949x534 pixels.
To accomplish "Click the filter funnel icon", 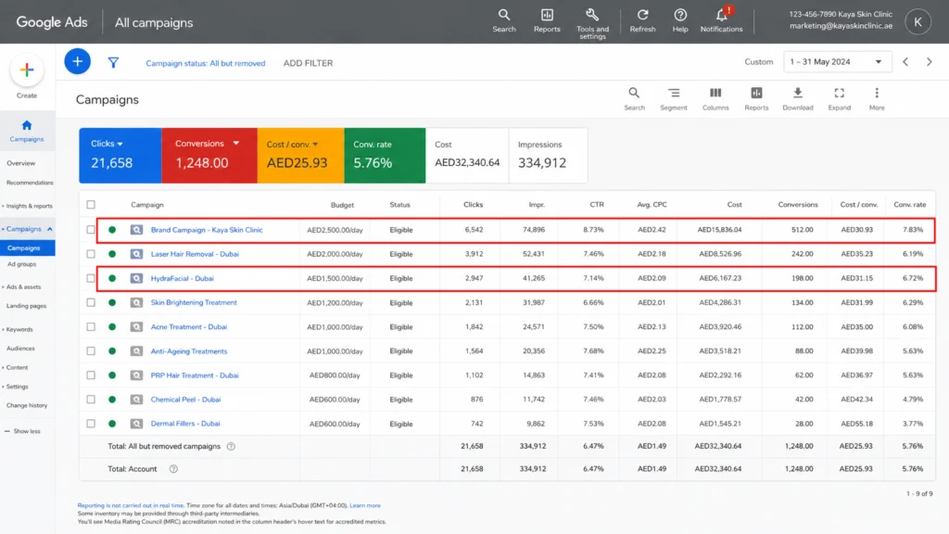I will click(113, 62).
